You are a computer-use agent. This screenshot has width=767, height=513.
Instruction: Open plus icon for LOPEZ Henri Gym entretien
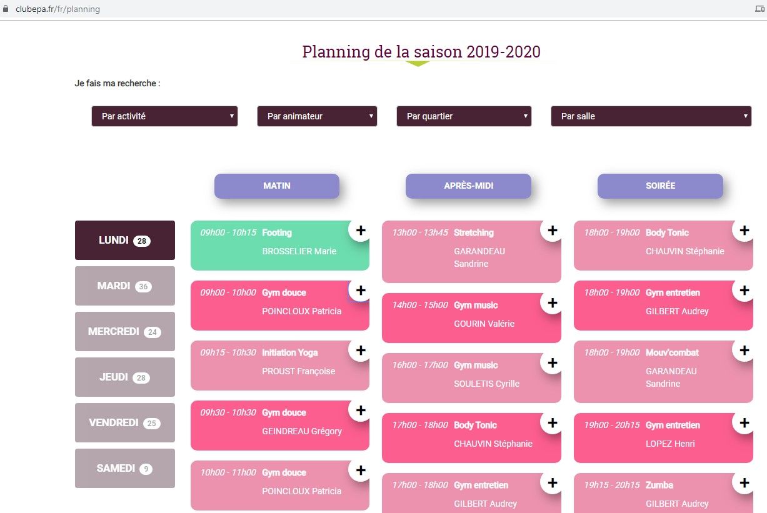pyautogui.click(x=744, y=423)
